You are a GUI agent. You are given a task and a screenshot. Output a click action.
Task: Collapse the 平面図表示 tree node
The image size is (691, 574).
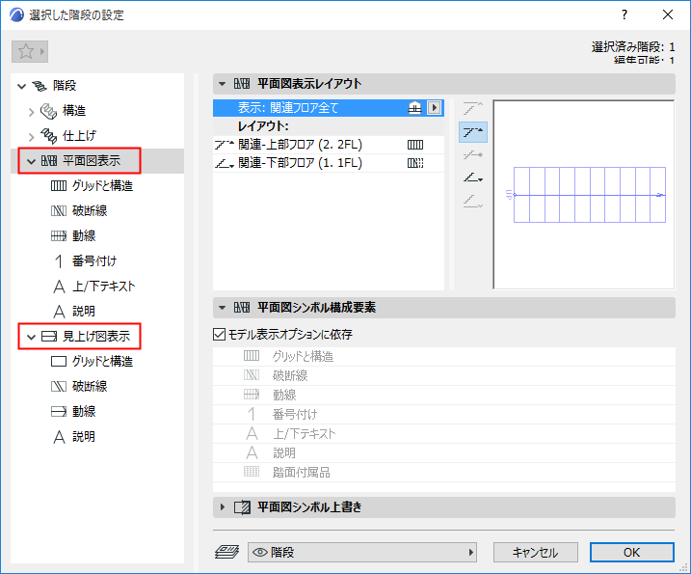pyautogui.click(x=31, y=161)
